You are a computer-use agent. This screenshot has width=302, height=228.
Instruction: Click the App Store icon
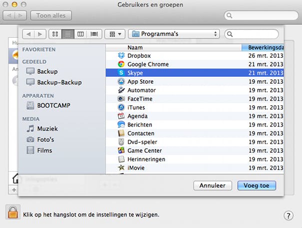121,81
